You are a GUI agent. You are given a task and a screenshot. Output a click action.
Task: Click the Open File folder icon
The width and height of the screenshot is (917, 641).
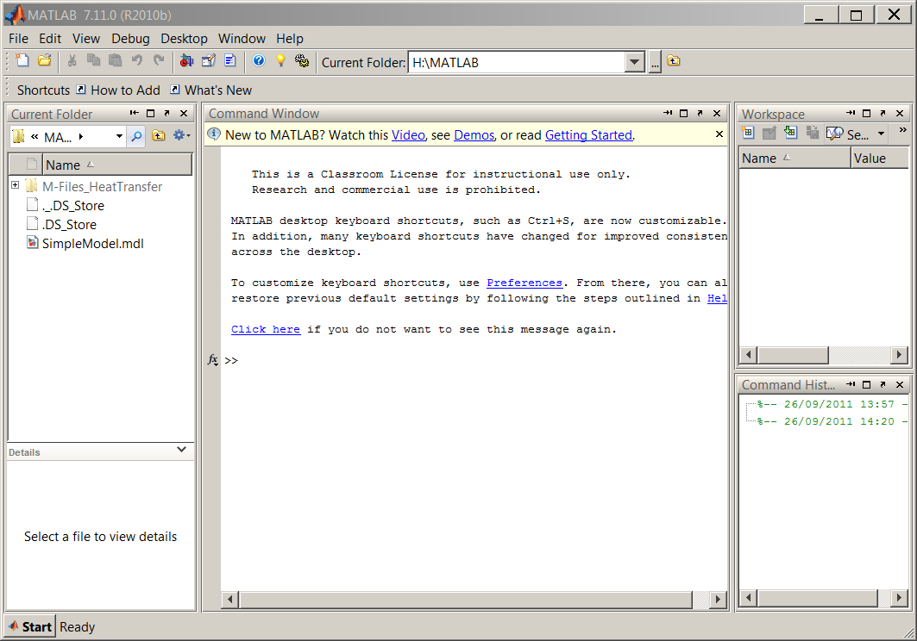tap(45, 61)
